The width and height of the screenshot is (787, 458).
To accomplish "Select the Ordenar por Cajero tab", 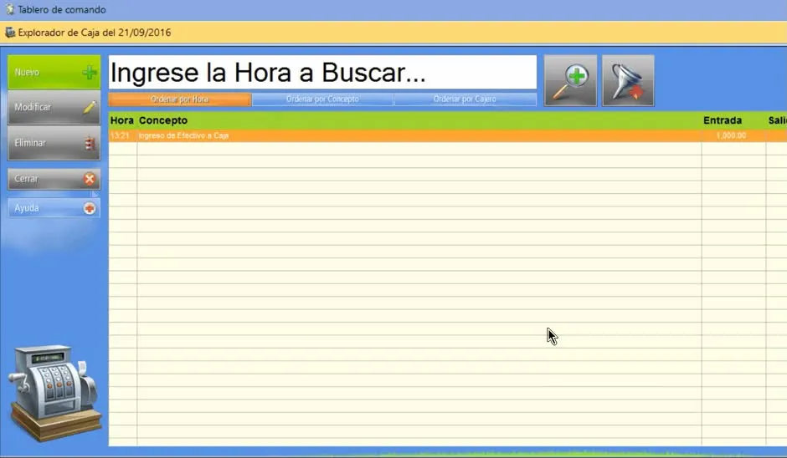I will 465,99.
